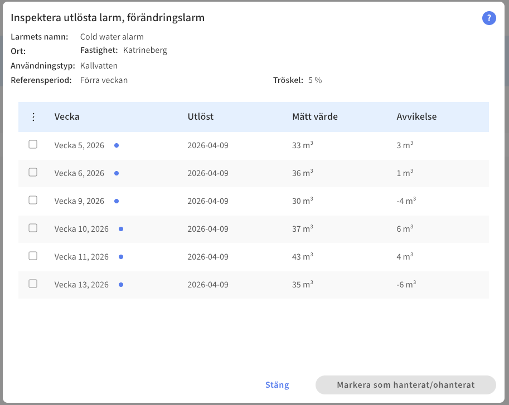Click the Vecka column header
Viewport: 509px width, 405px height.
coord(67,117)
